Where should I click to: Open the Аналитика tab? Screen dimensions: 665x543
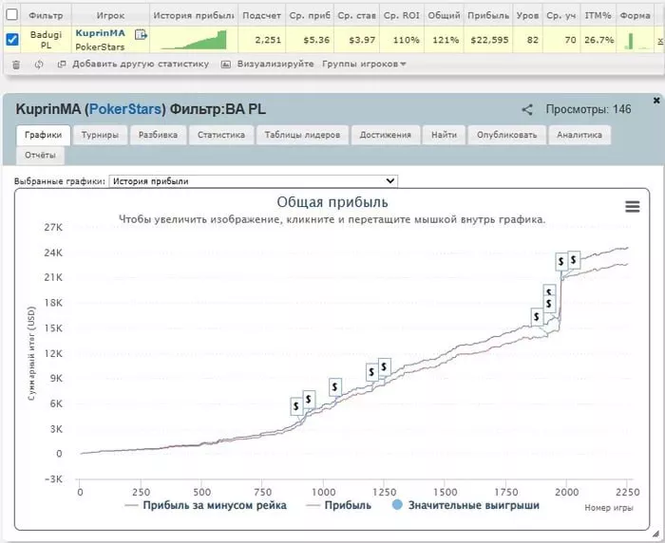tap(579, 135)
